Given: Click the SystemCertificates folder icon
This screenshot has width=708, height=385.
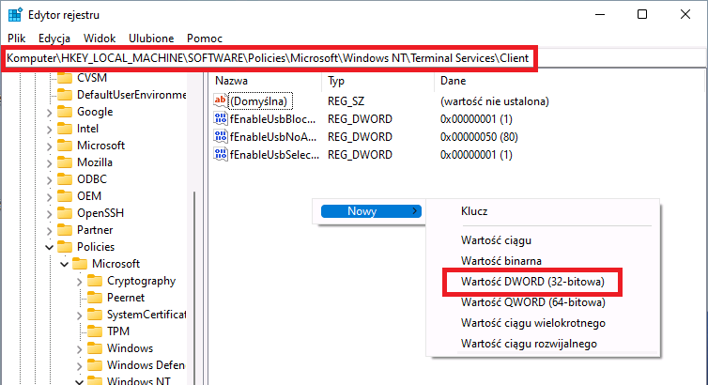Looking at the screenshot, I should 95,315.
